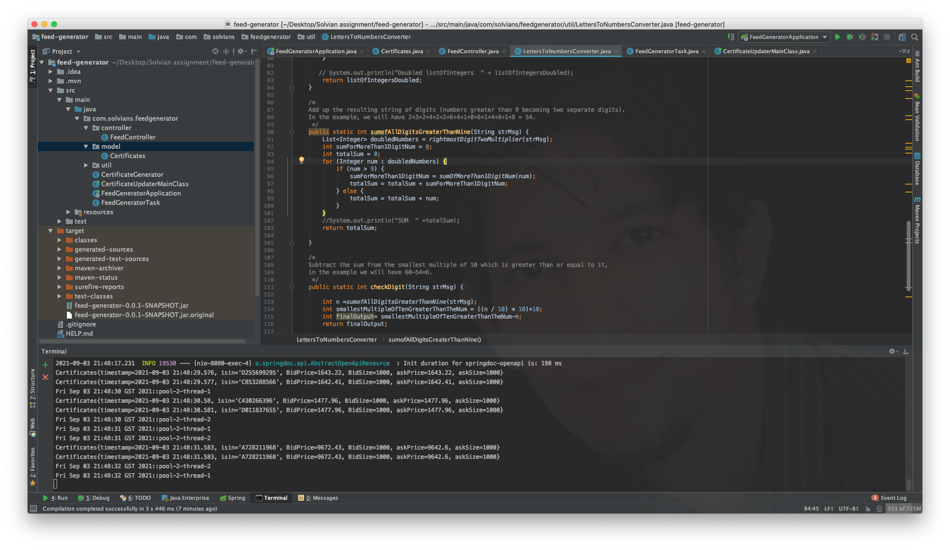Toggle the Database side panel
The height and width of the screenshot is (550, 950).
pyautogui.click(x=917, y=169)
